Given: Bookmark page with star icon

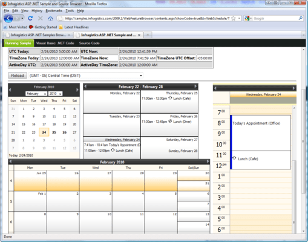Looking at the screenshot, I should 234,19.
